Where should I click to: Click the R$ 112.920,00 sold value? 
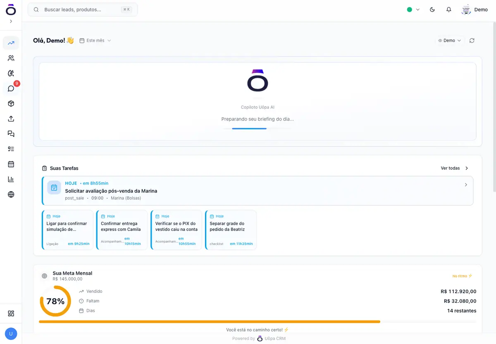(458, 292)
